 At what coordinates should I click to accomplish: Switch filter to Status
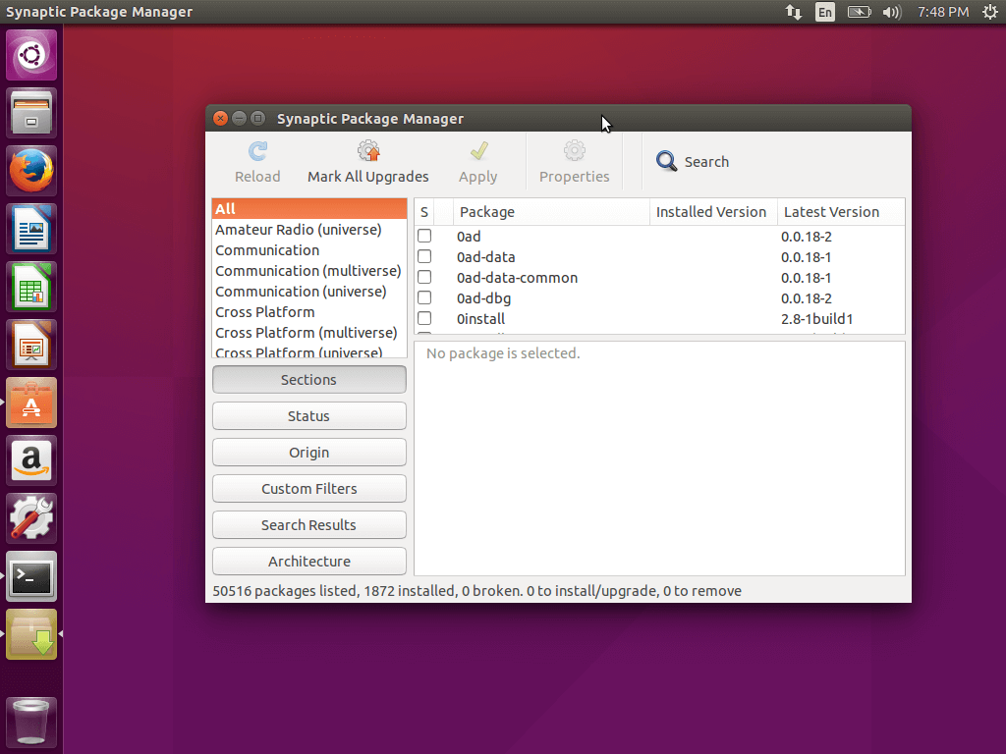(308, 416)
